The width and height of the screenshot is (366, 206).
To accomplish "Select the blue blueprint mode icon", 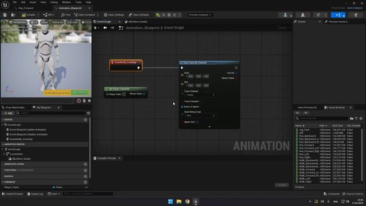I will 338,15.
